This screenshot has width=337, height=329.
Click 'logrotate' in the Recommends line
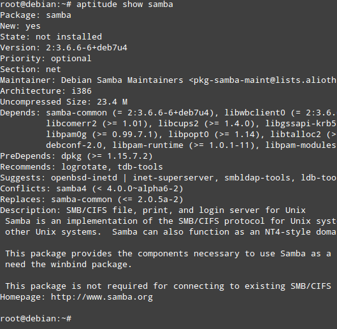pyautogui.click(x=84, y=167)
